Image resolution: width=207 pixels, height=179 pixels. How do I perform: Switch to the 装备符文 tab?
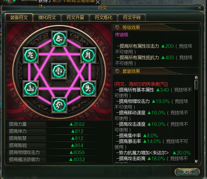click(x=19, y=17)
